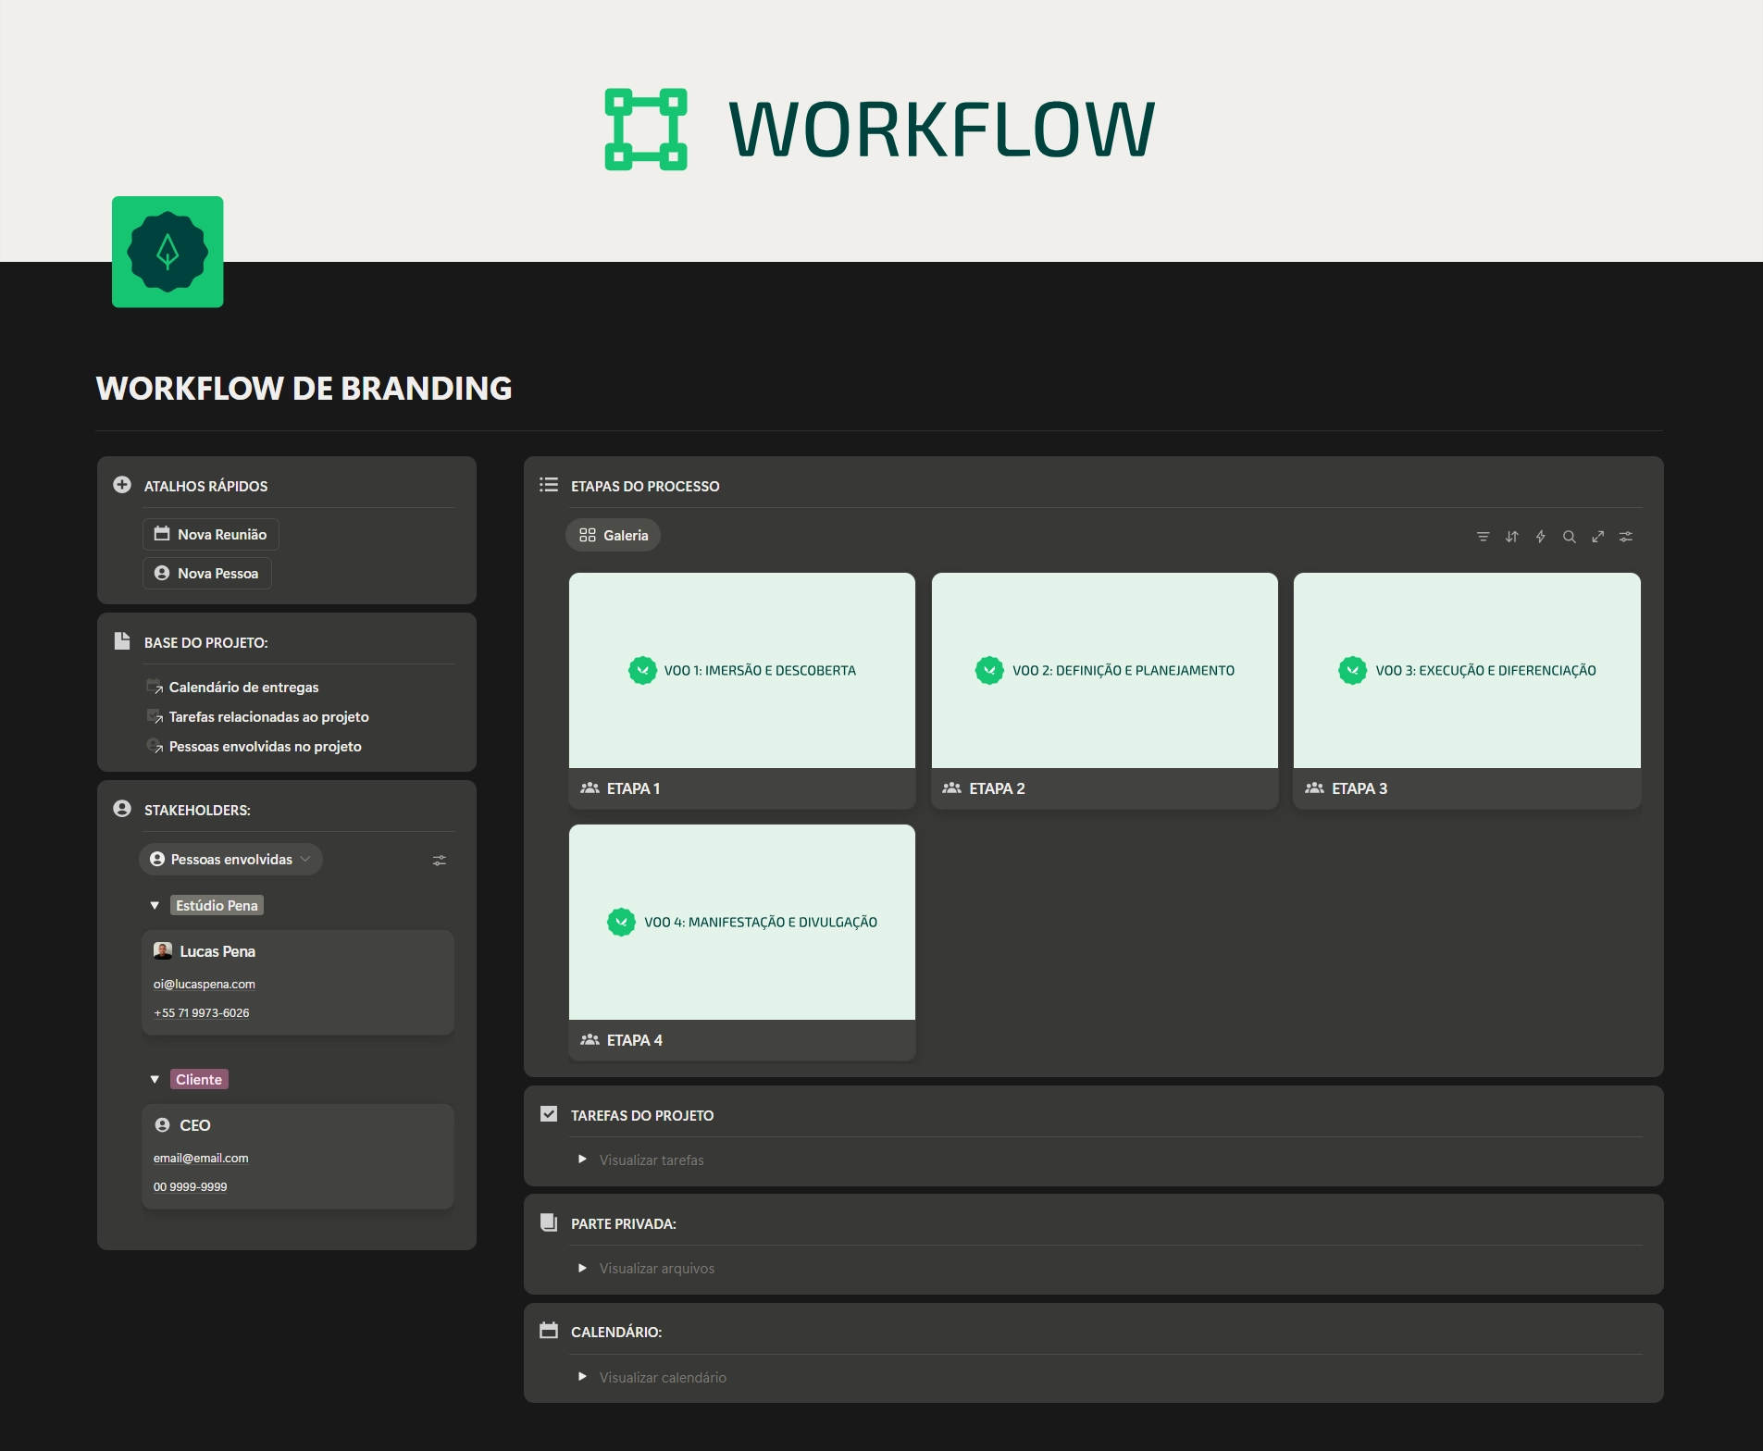This screenshot has height=1451, width=1763.
Task: Open gallery view settings sliders icon
Action: [1626, 537]
